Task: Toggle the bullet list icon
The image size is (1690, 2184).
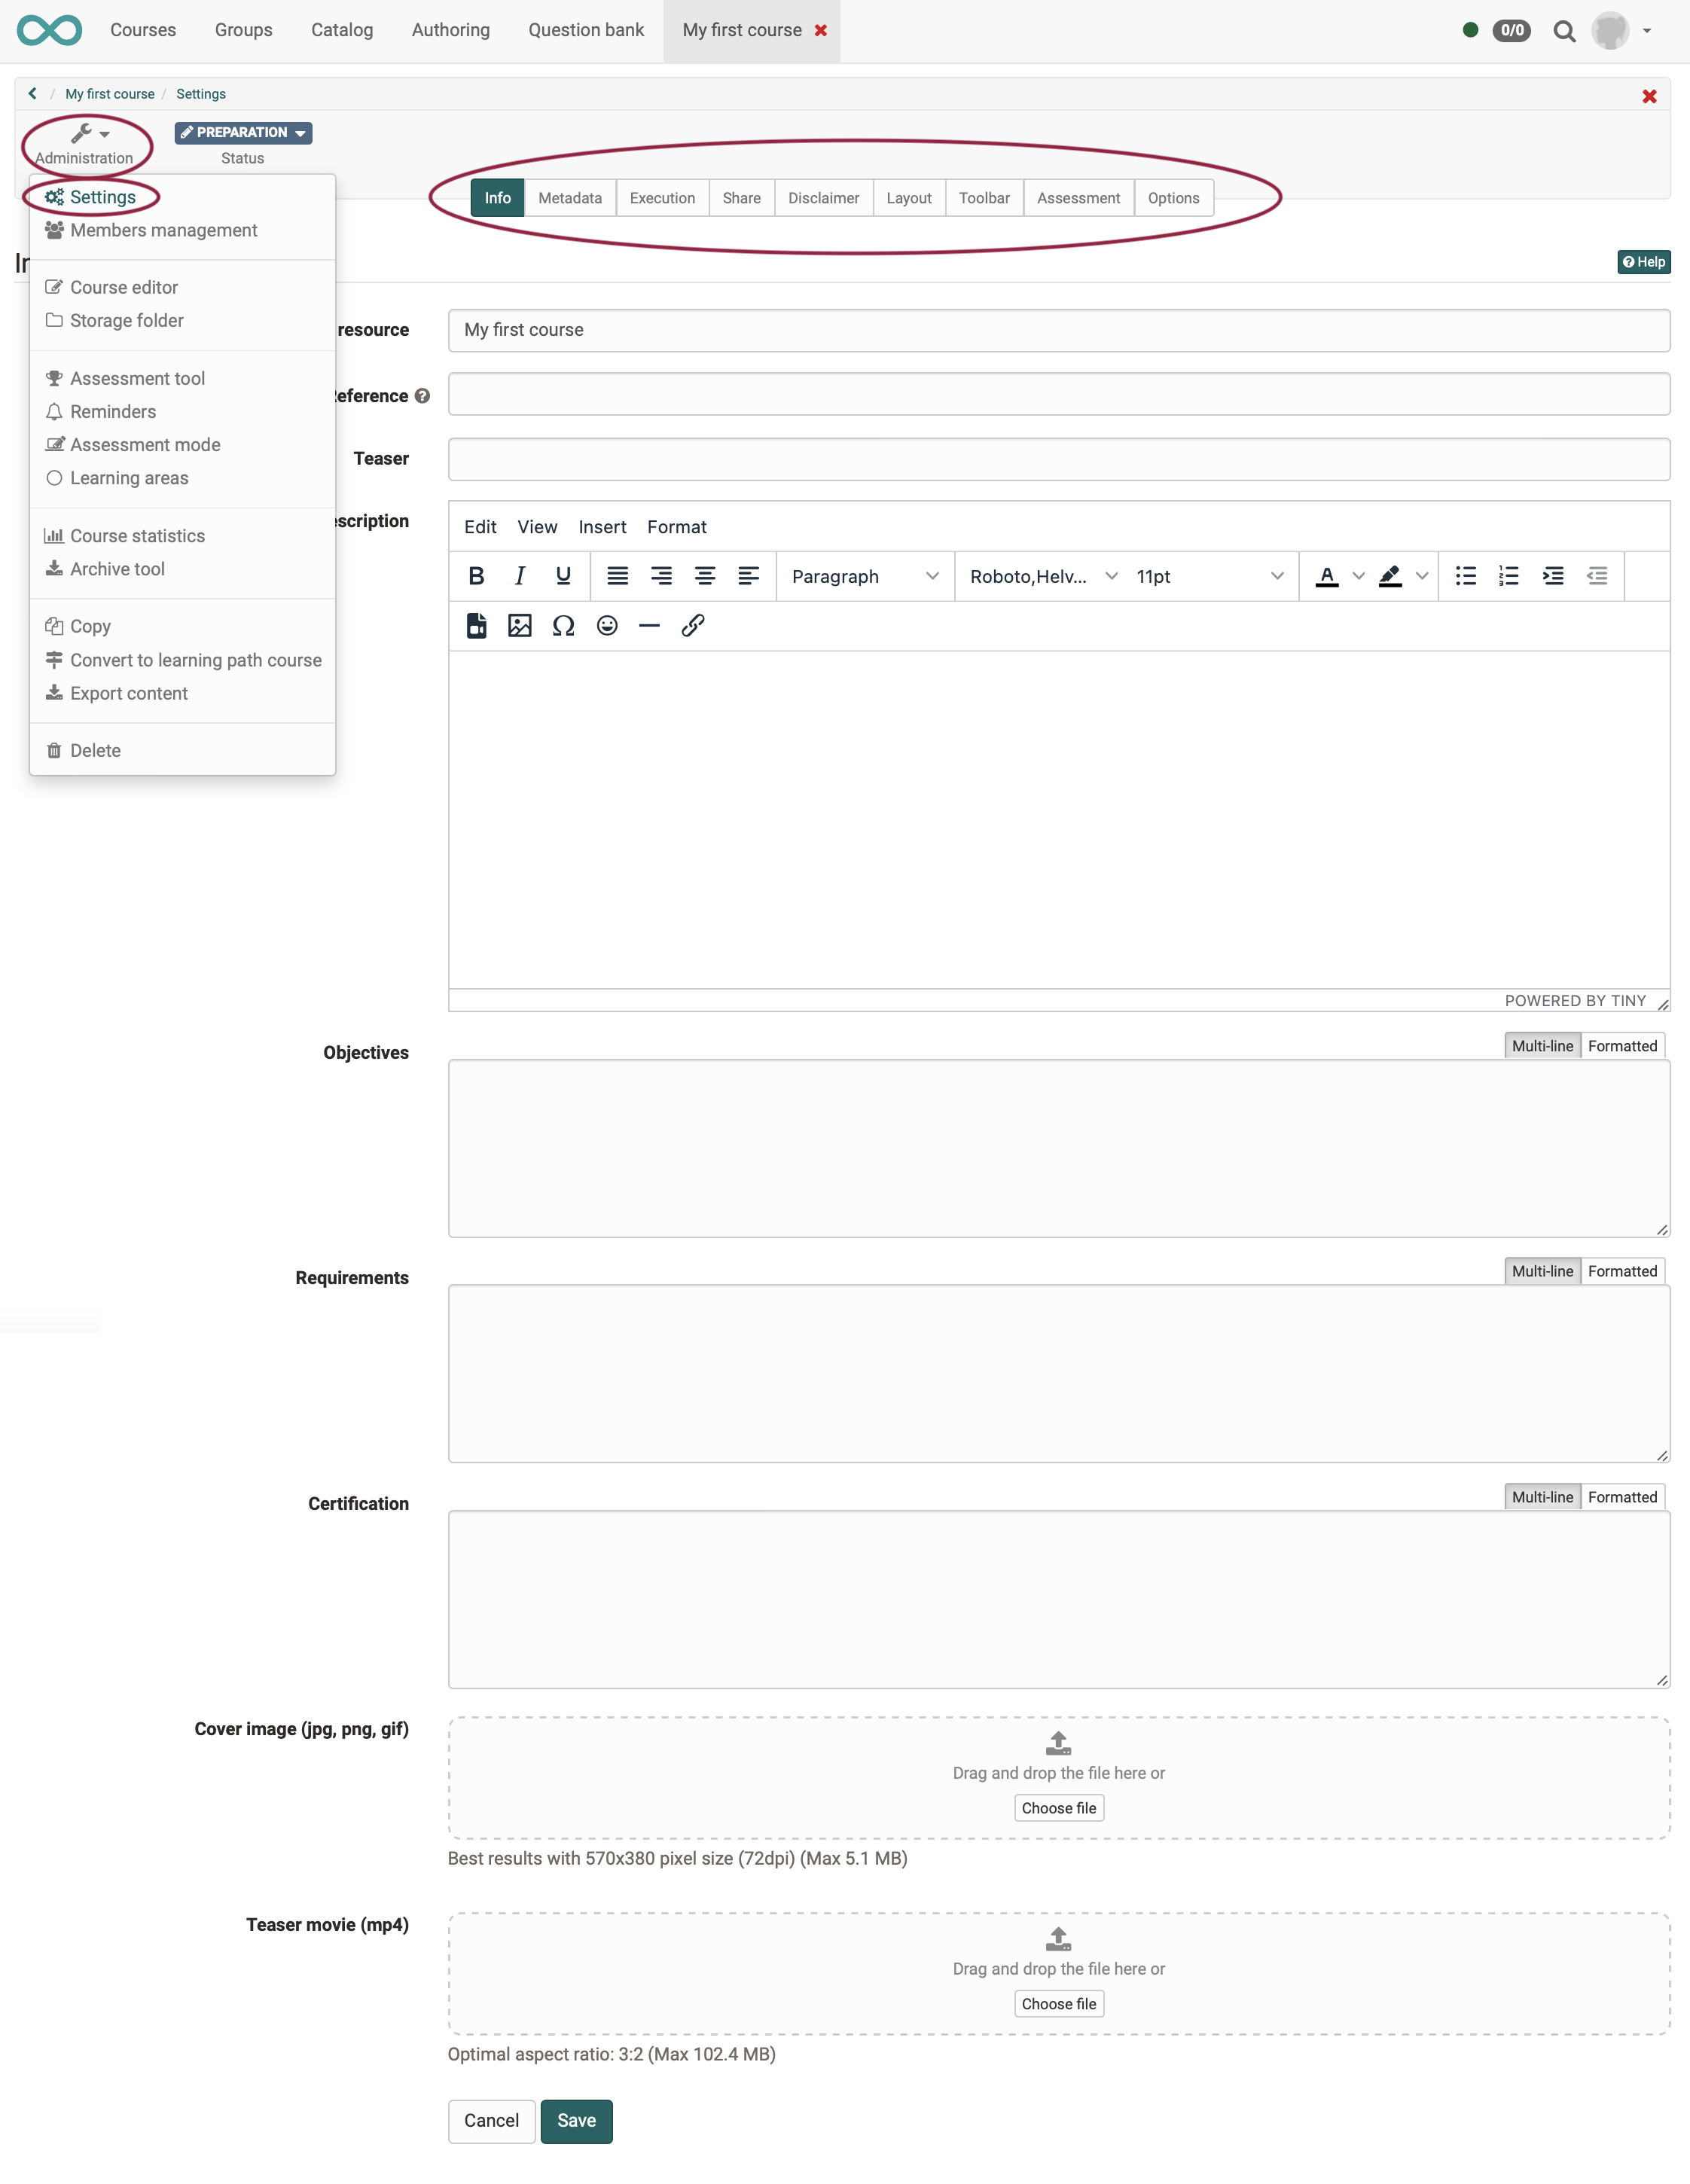Action: pos(1465,576)
